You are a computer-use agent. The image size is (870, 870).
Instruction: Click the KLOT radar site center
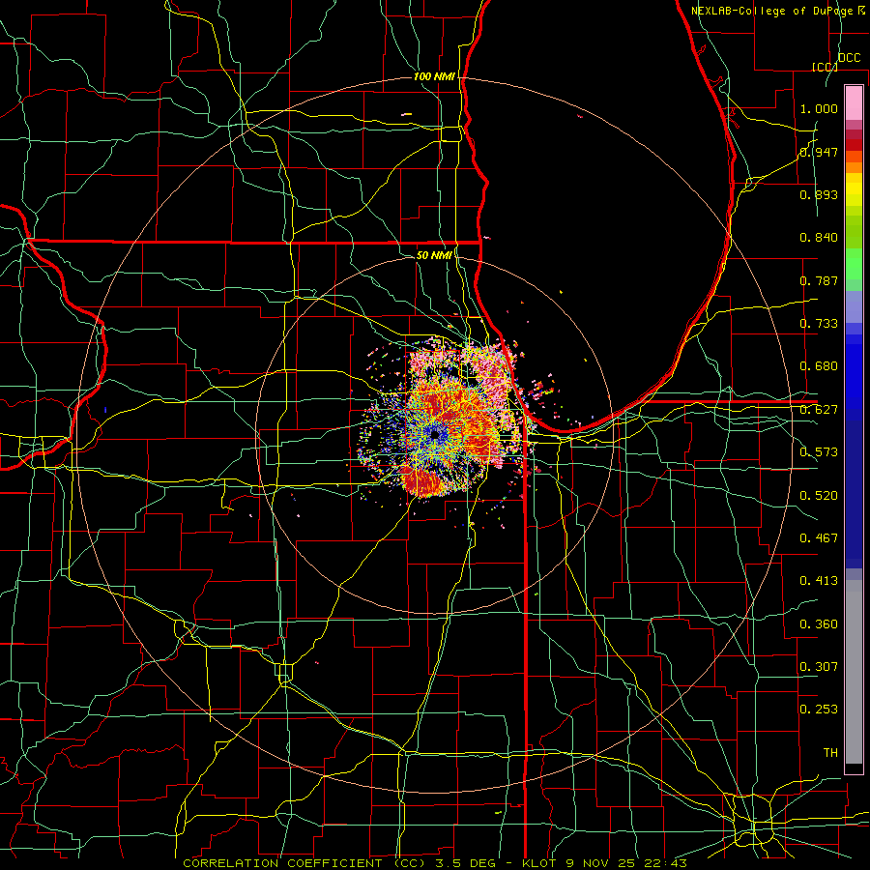tap(434, 436)
